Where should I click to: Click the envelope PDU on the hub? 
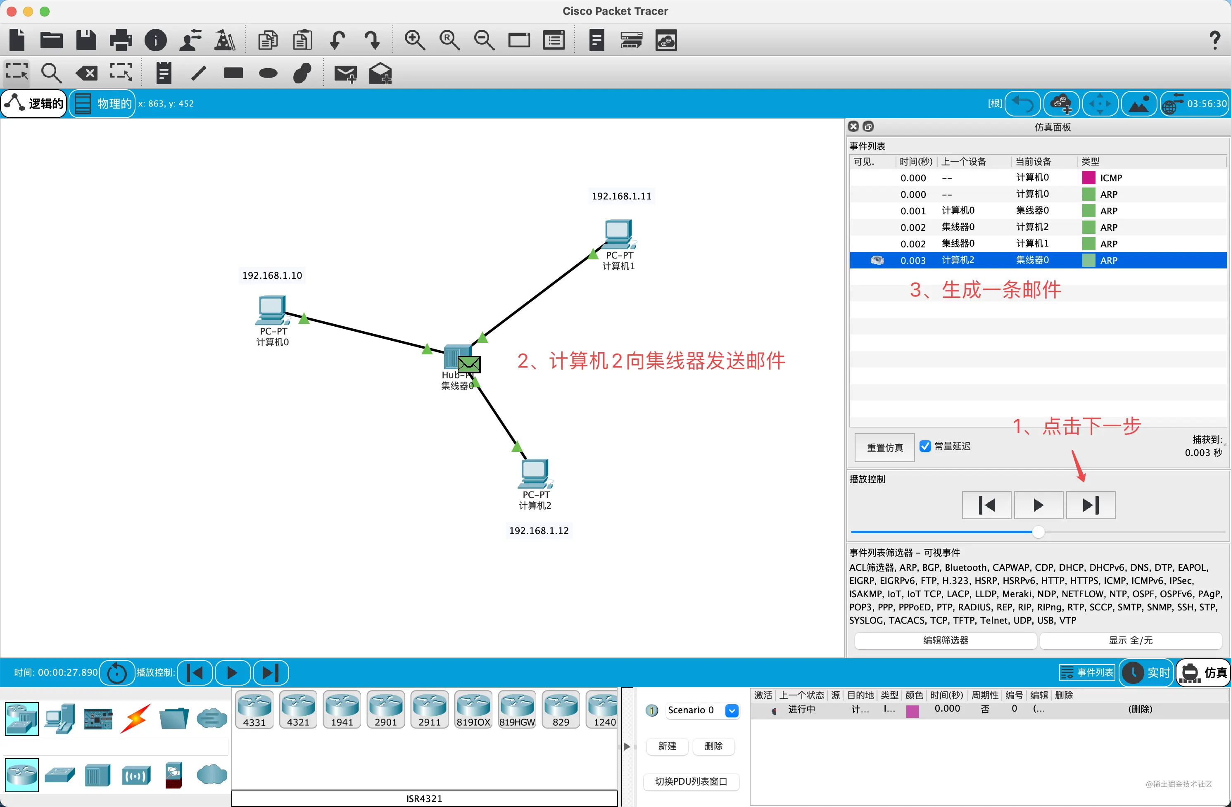469,364
